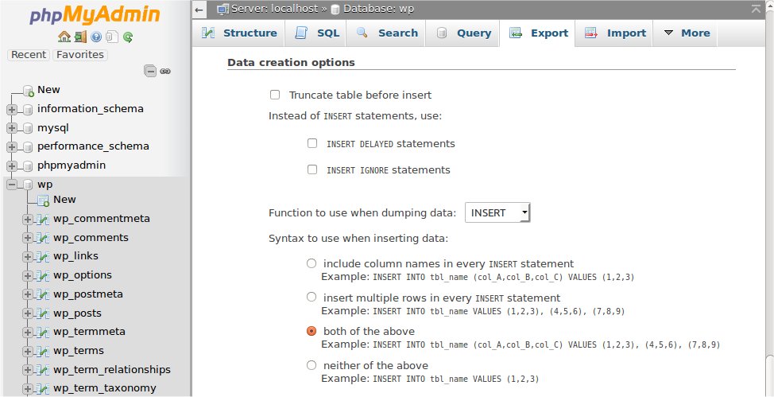
Task: Collapse the wp database tree
Action: coord(12,185)
